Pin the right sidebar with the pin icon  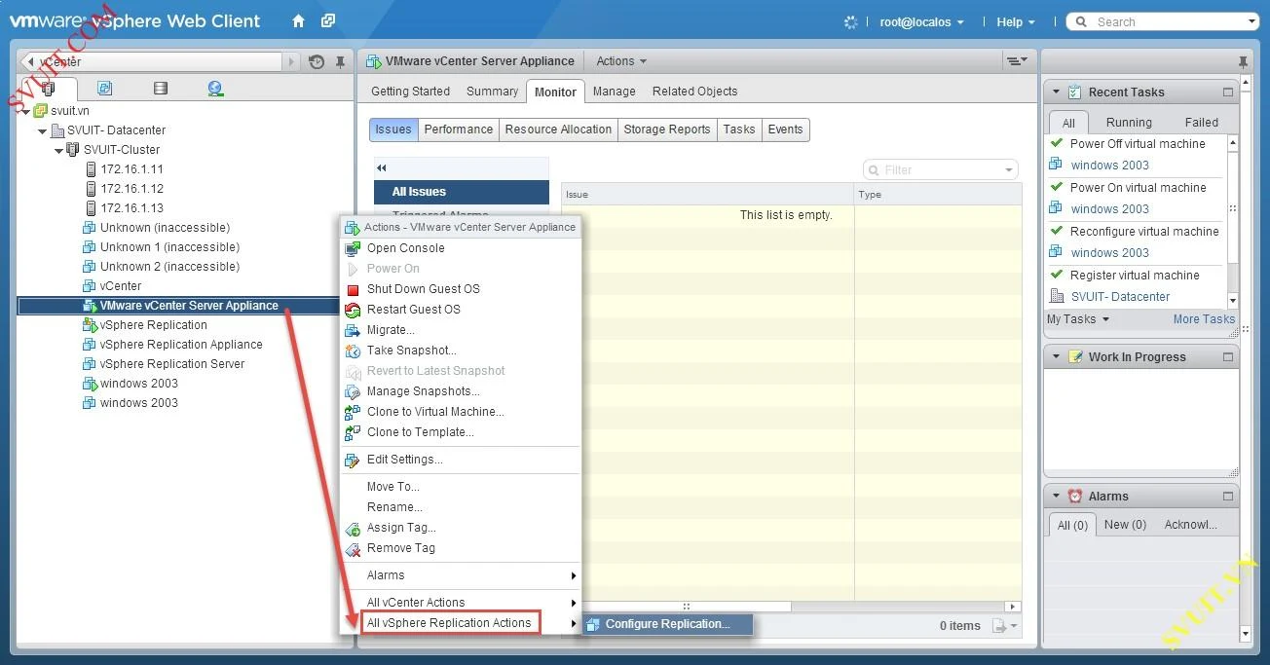click(1243, 61)
